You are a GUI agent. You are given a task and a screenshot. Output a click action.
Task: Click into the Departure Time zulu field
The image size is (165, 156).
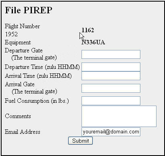click(111, 67)
